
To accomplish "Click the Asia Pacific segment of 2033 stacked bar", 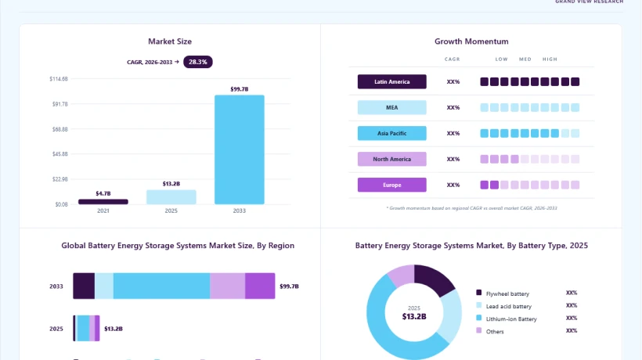I will 162,286.
